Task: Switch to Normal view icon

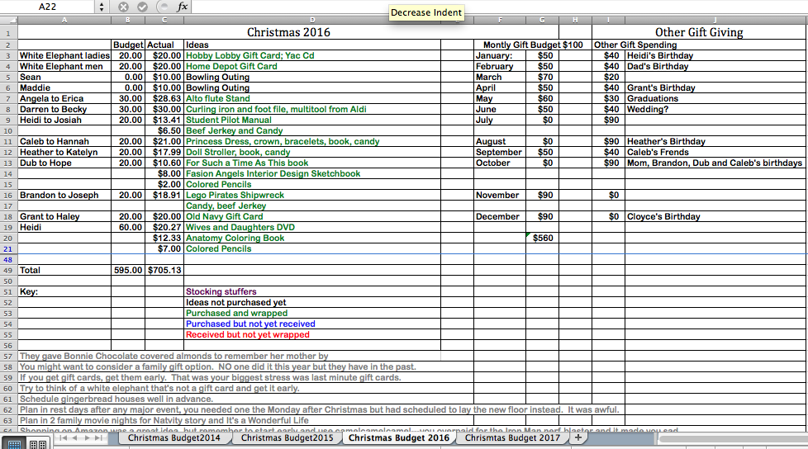Action: tap(14, 444)
